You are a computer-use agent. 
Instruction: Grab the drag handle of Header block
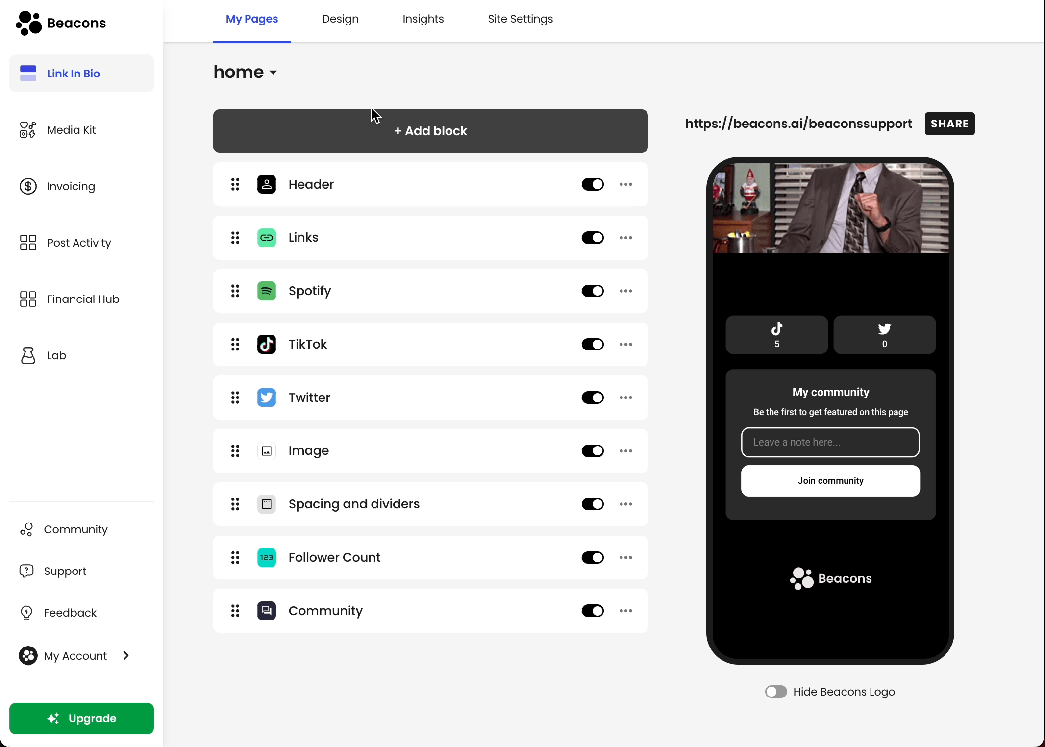[x=235, y=184]
